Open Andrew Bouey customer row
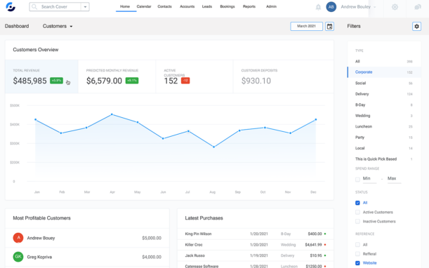 (x=87, y=238)
